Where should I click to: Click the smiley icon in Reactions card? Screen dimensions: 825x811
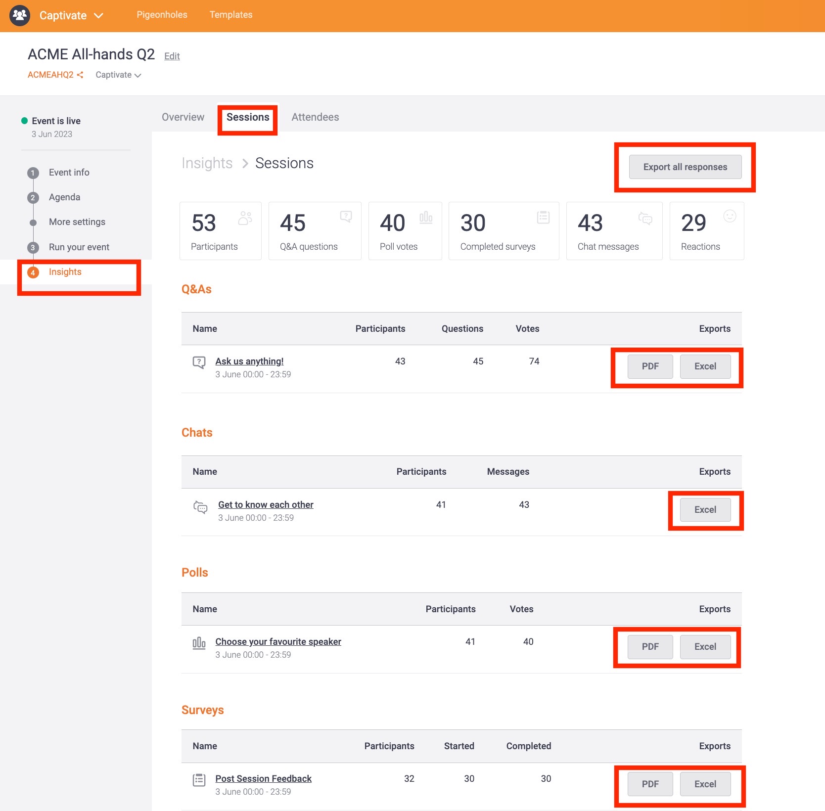coord(730,216)
